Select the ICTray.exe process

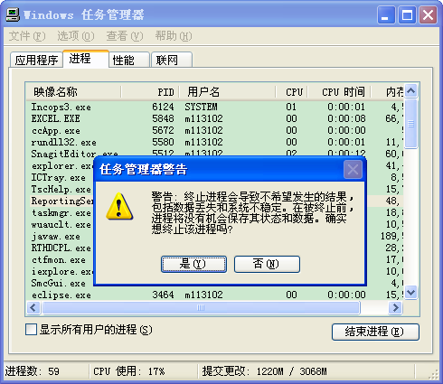[x=59, y=177]
